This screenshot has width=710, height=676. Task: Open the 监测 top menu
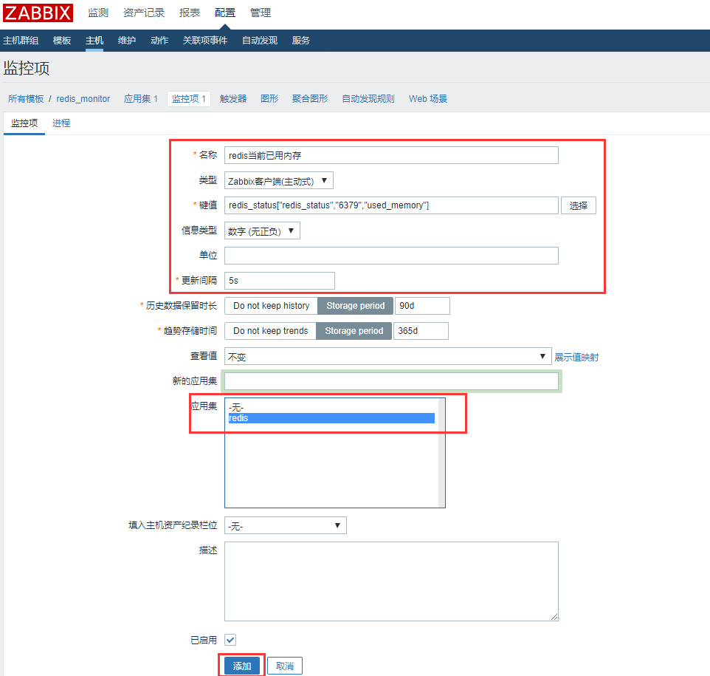98,13
